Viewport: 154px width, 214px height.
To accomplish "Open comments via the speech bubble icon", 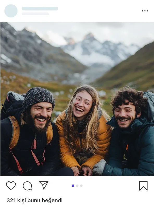I will [27, 186].
